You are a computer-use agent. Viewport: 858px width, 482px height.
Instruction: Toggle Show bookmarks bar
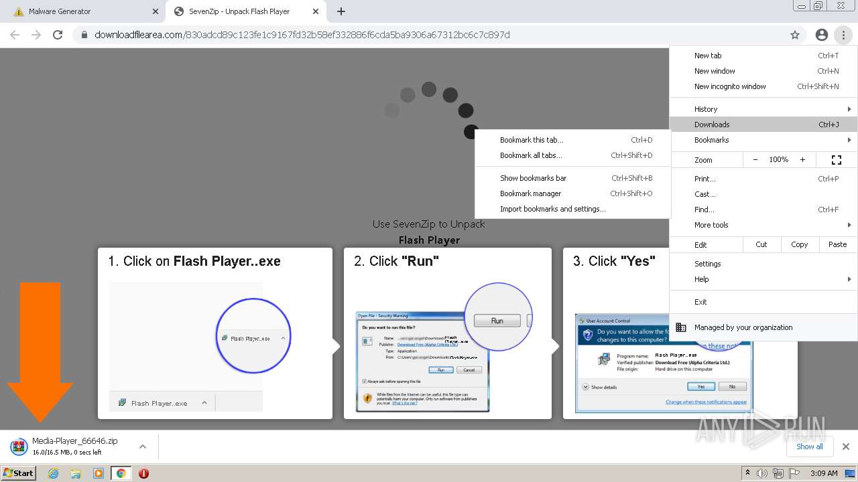pos(572,178)
